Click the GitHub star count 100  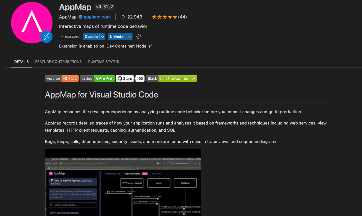coord(140,78)
